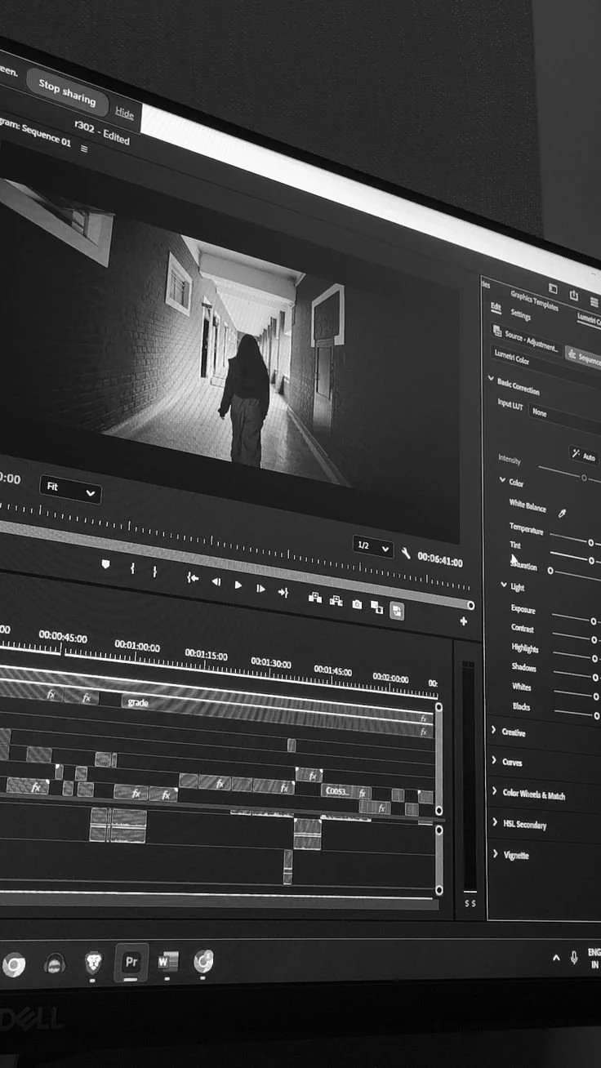Screen dimensions: 601x1068
Task: Toggle the highlighted proxies button
Action: pyautogui.click(x=397, y=610)
